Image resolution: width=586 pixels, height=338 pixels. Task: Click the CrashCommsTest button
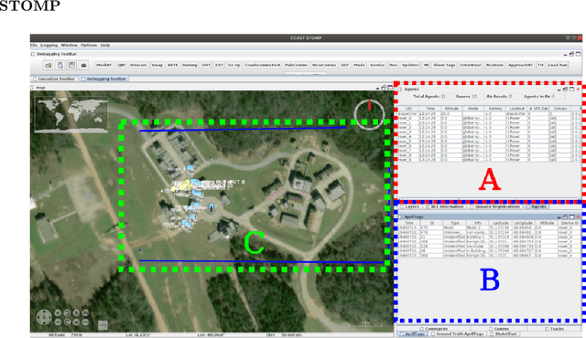coord(263,65)
